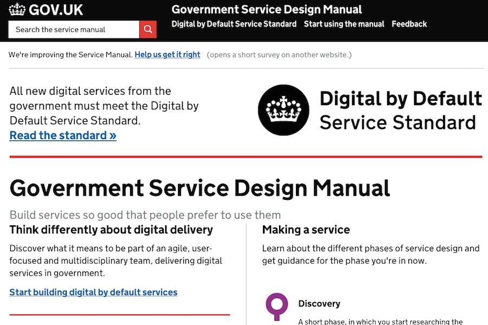Click the header title 'Government Service Design Manual'

pyautogui.click(x=266, y=9)
